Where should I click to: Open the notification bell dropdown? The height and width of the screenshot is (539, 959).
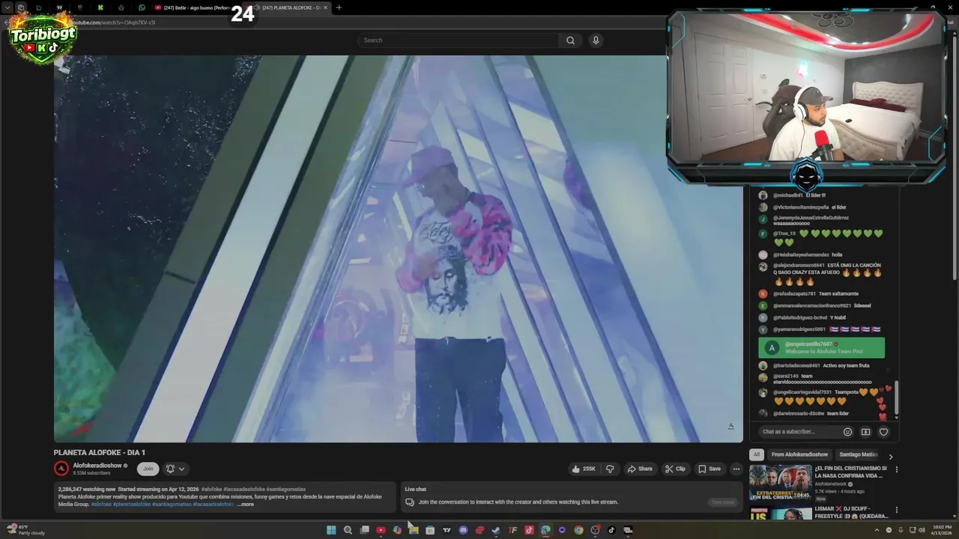175,469
